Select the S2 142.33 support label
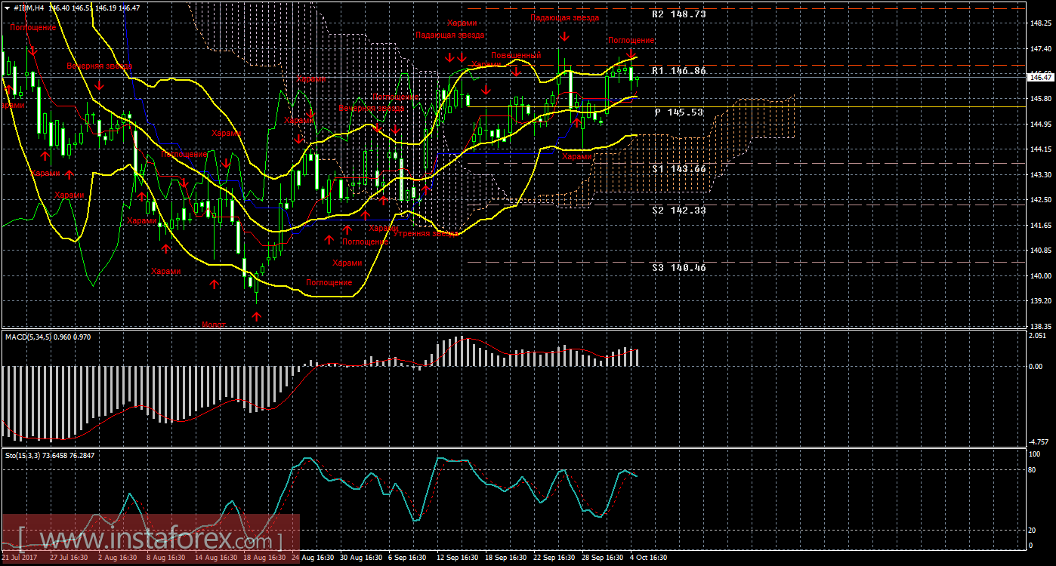The width and height of the screenshot is (1056, 566). tap(678, 211)
